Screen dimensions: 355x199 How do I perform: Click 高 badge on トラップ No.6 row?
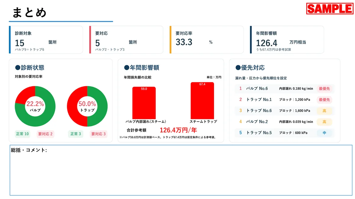pyautogui.click(x=324, y=111)
